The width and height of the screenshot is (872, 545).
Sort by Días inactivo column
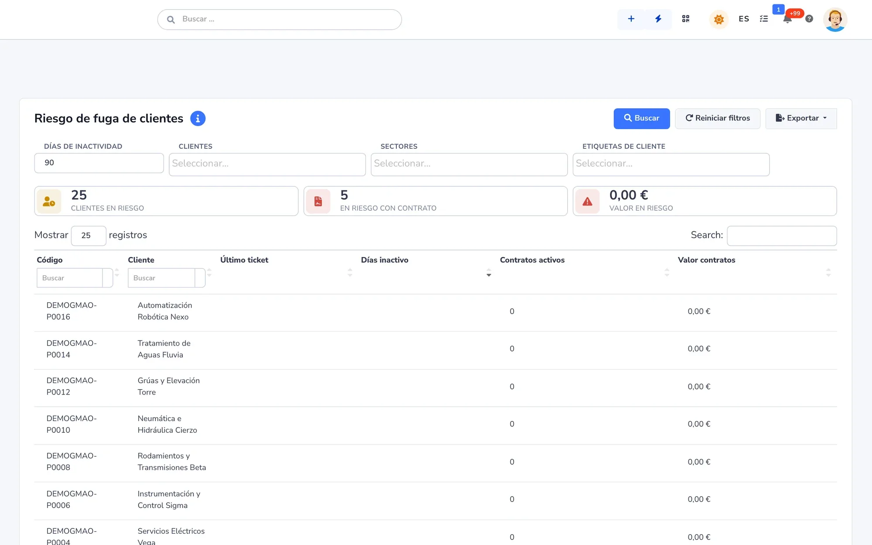click(489, 273)
